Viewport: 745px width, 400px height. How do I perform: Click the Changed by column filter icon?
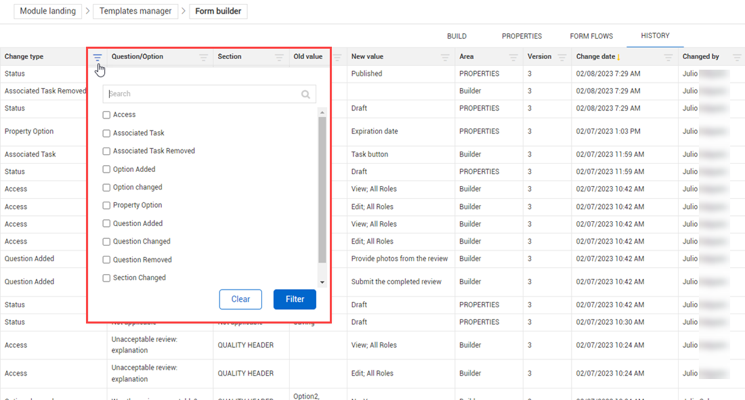coord(737,58)
